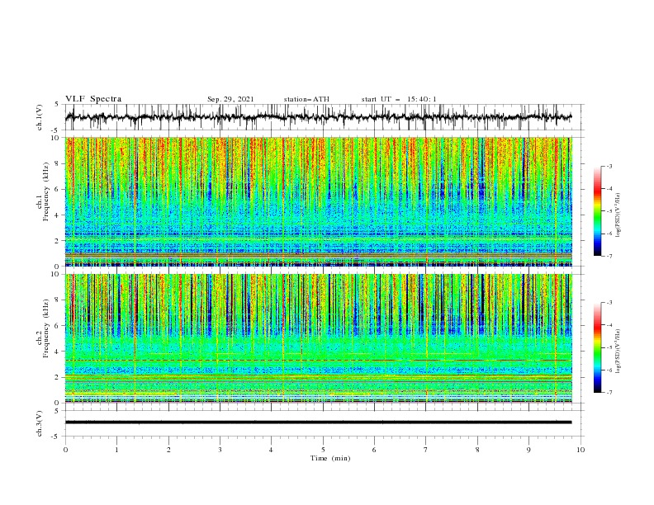The height and width of the screenshot is (505, 654).
Task: Click the "8" kHz tick on ch.2 axis
Action: click(x=57, y=300)
